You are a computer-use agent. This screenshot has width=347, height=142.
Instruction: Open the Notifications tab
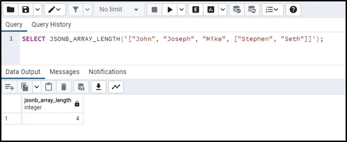coord(107,72)
